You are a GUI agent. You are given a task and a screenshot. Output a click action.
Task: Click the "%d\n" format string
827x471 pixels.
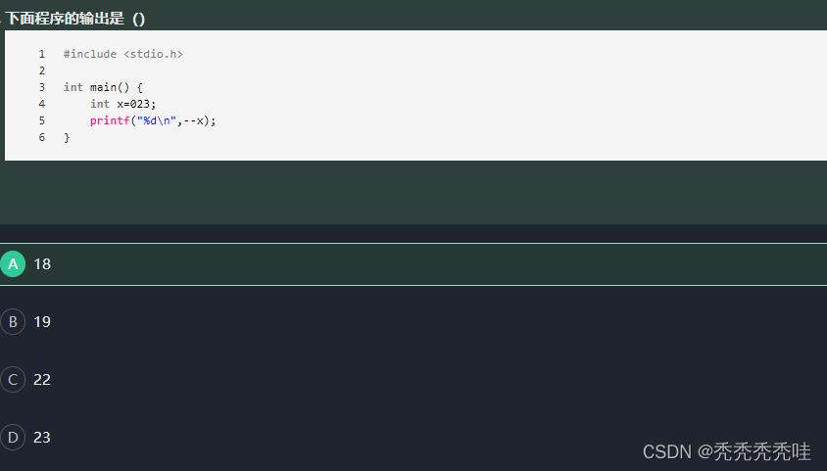click(x=156, y=120)
